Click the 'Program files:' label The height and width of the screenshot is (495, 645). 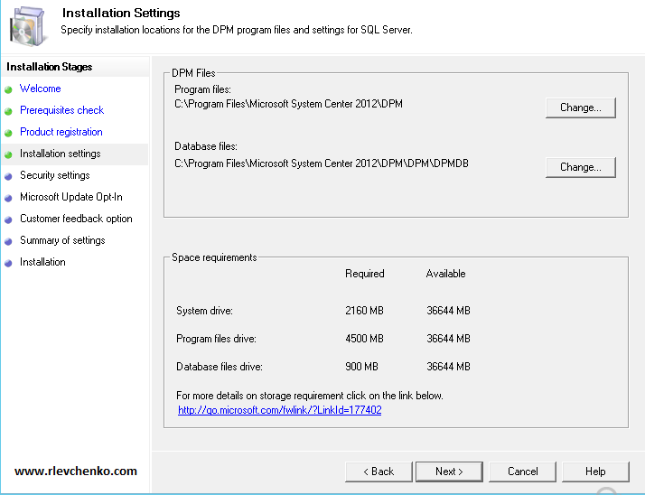pos(202,89)
